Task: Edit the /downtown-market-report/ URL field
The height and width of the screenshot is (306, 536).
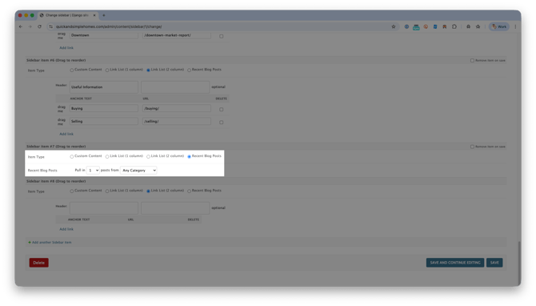Action: click(177, 35)
